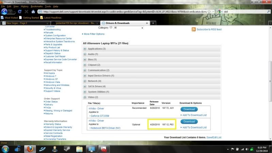Launch Firefox from the taskbar
Viewport: 272px width, 153px height.
click(x=30, y=149)
